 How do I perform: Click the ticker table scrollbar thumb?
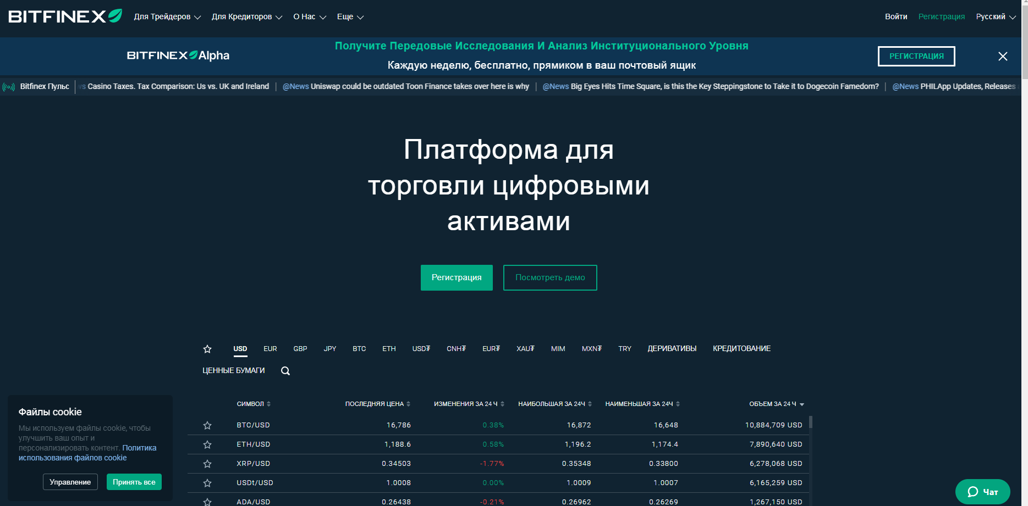(x=811, y=422)
